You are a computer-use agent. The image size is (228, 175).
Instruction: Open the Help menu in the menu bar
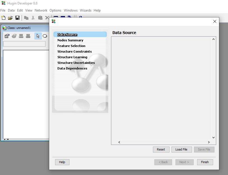(x=97, y=10)
